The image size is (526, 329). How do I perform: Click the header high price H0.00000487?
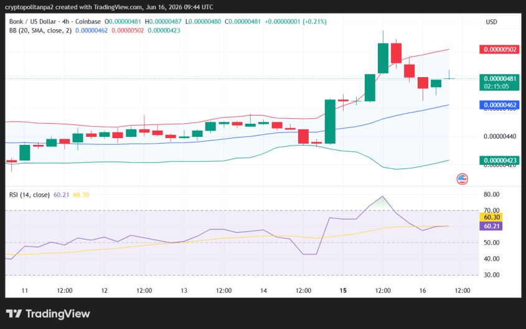tap(163, 21)
